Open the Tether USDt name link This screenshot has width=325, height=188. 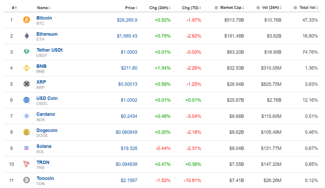click(50, 50)
